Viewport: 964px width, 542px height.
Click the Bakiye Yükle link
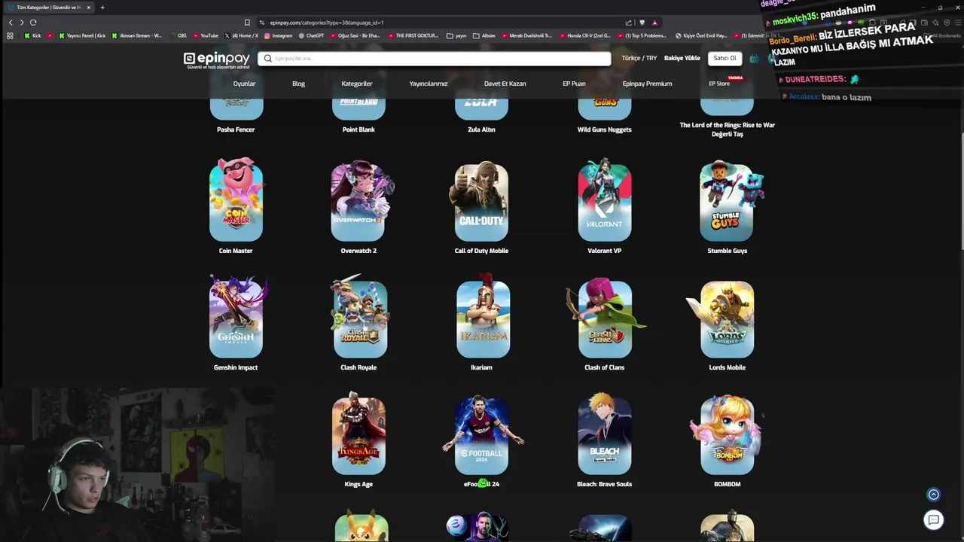[x=682, y=58]
